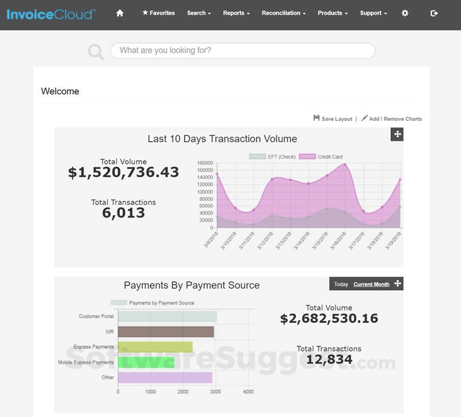Switch payment chart to Today
The width and height of the screenshot is (461, 417).
[341, 284]
